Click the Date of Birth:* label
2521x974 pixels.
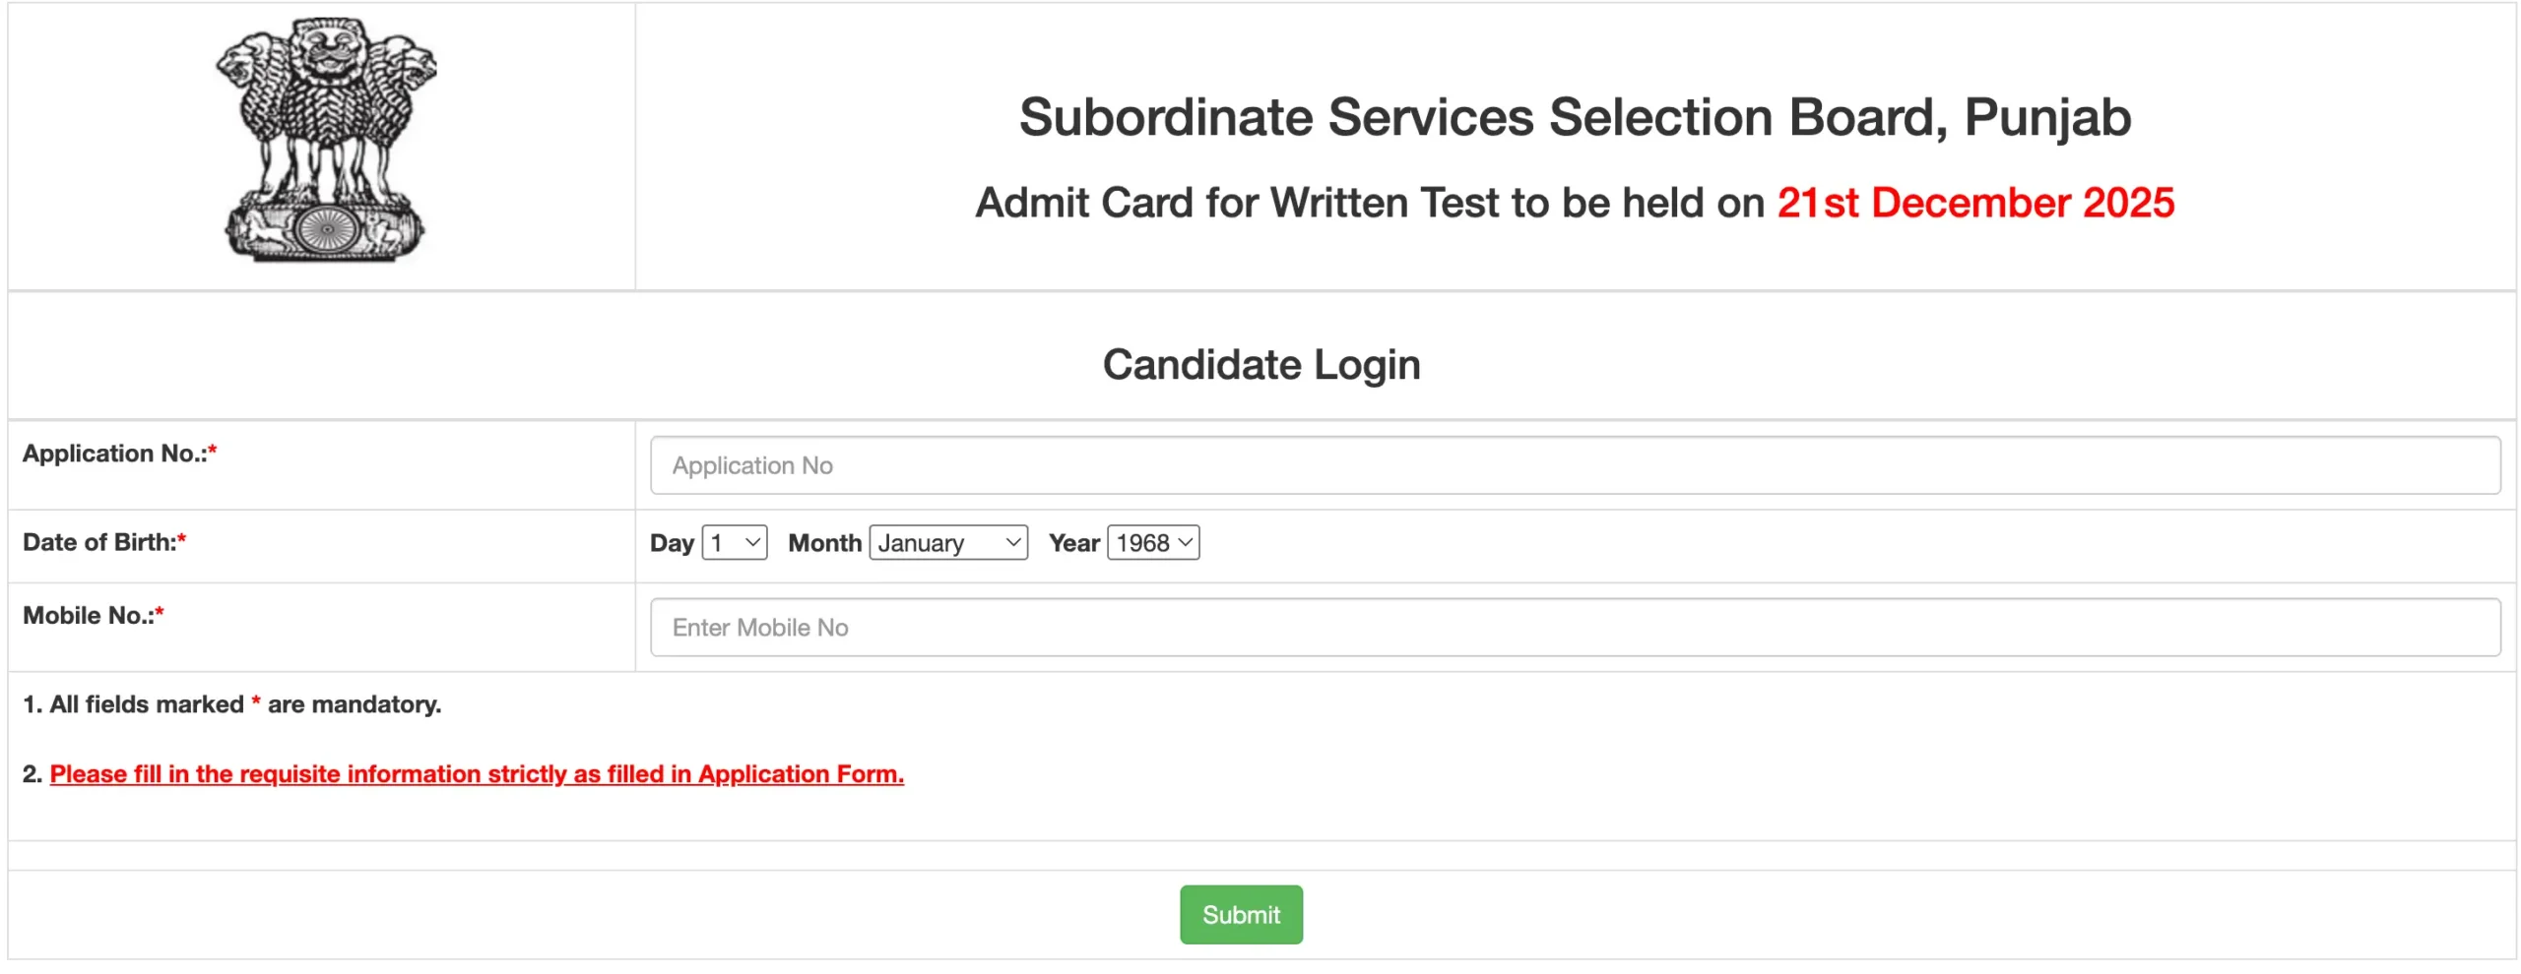pyautogui.click(x=96, y=541)
